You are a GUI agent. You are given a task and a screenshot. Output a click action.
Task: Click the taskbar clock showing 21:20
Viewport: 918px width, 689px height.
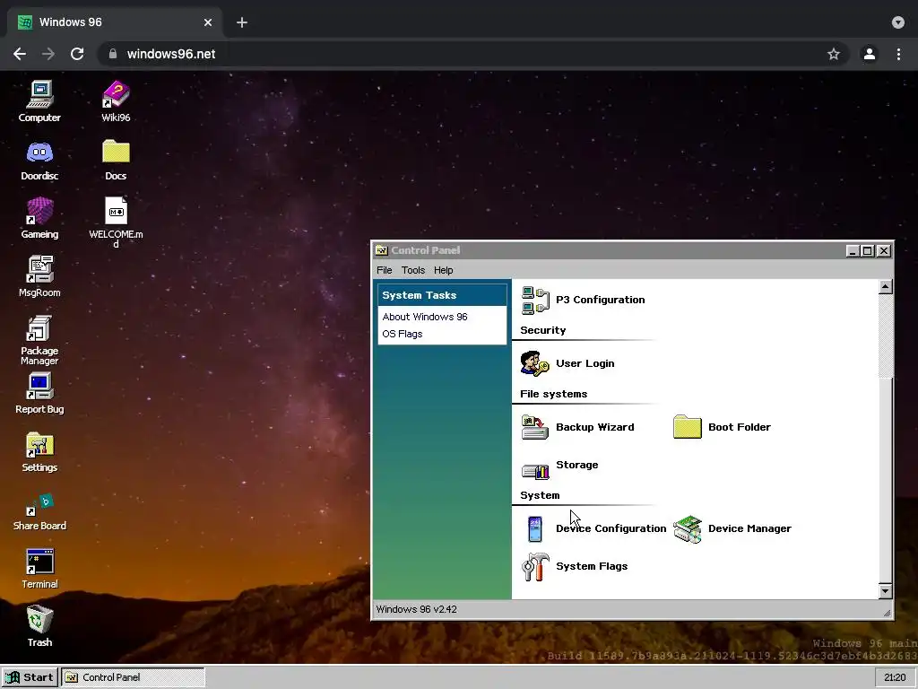coord(895,677)
